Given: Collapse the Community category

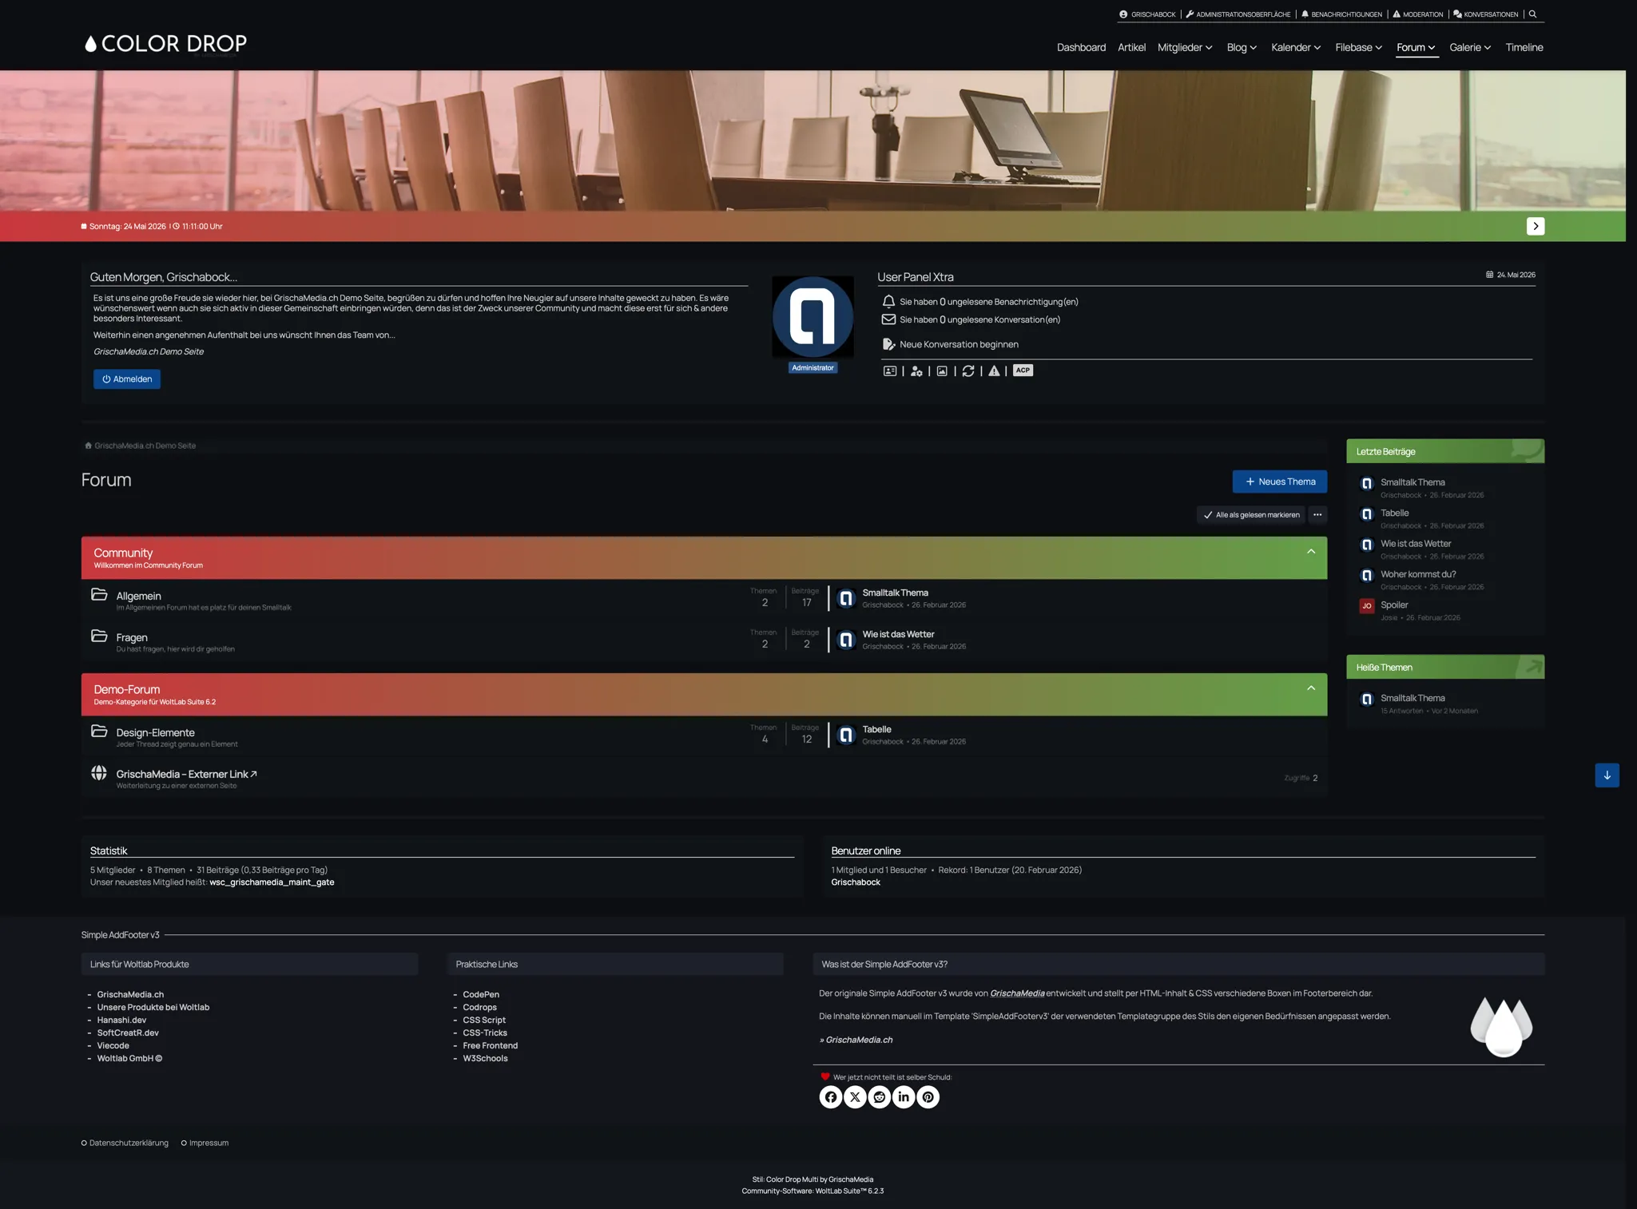Looking at the screenshot, I should (1311, 551).
